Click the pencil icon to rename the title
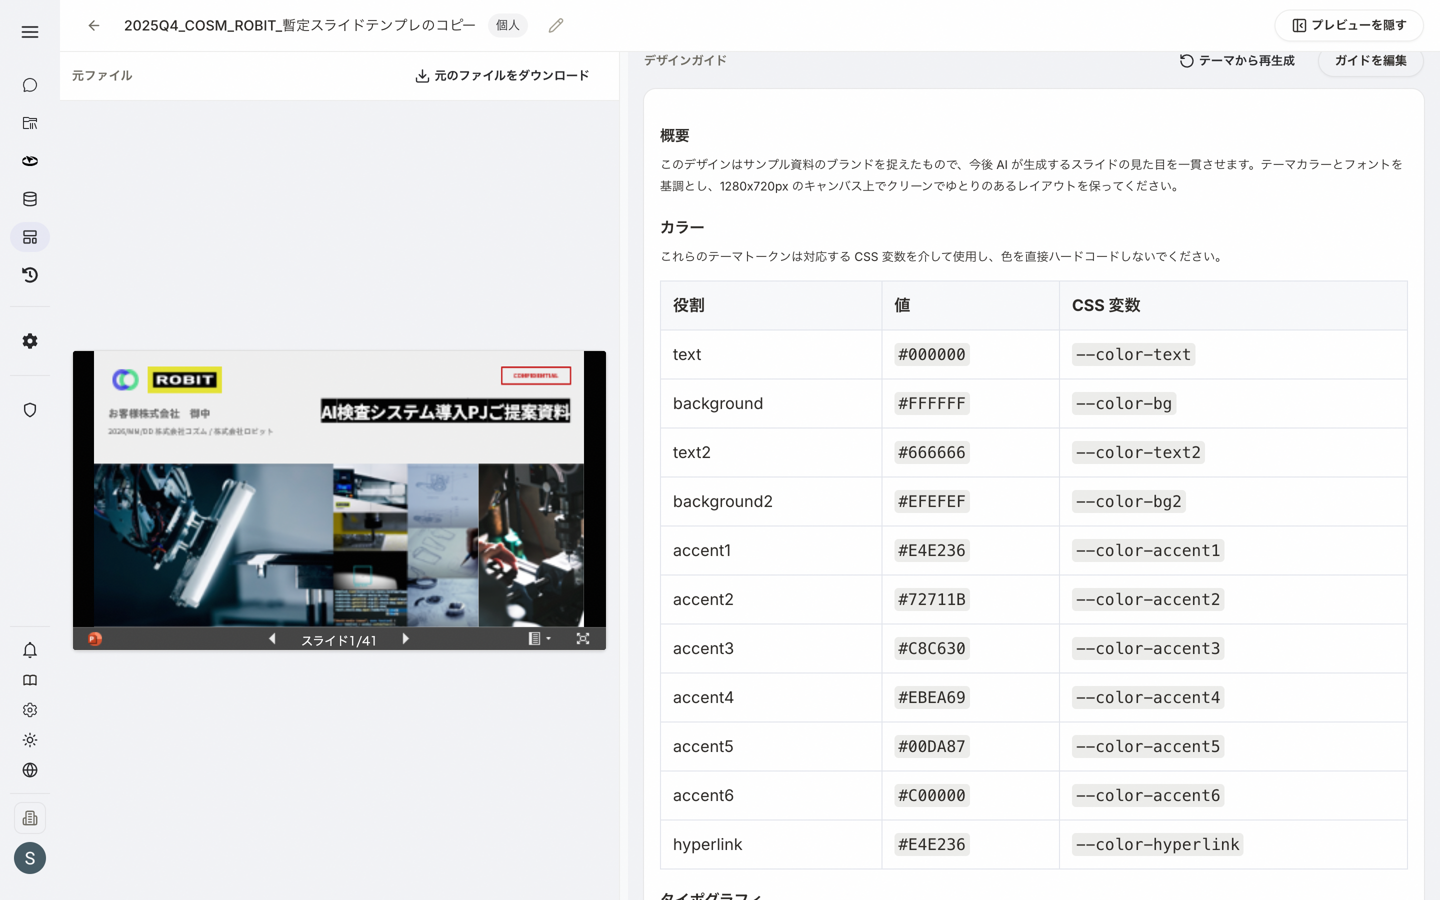 556,25
